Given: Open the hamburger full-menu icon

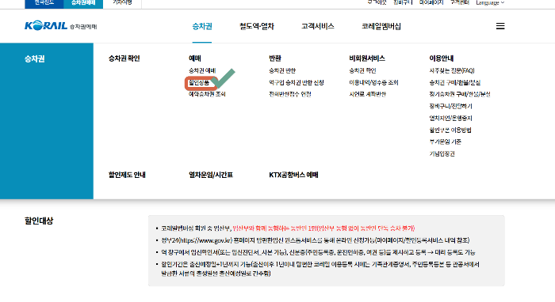Looking at the screenshot, I should pyautogui.click(x=500, y=26).
